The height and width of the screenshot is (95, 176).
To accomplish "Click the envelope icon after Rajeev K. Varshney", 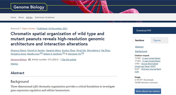I will click(x=64, y=53).
